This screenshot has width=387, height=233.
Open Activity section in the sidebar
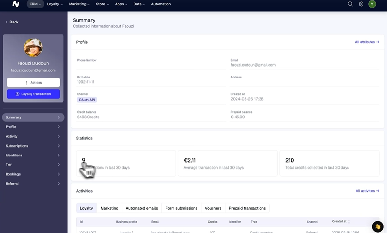(33, 136)
